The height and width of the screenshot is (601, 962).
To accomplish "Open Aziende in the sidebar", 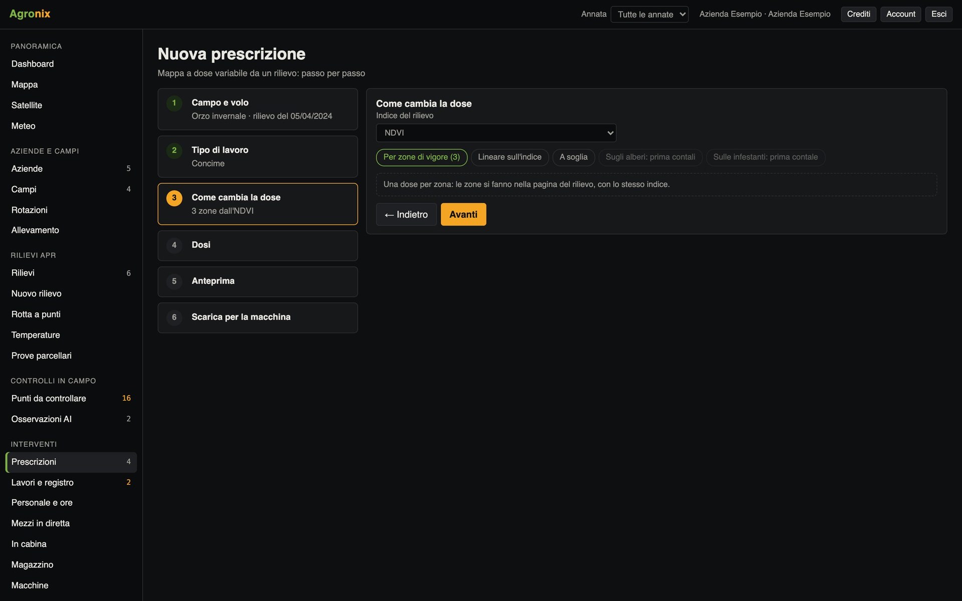I will coord(71,169).
